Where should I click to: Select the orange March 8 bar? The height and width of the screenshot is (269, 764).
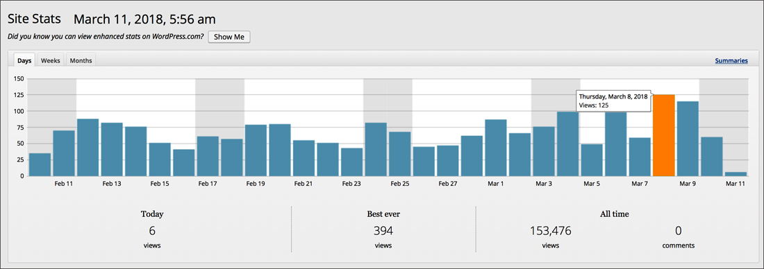[x=663, y=135]
